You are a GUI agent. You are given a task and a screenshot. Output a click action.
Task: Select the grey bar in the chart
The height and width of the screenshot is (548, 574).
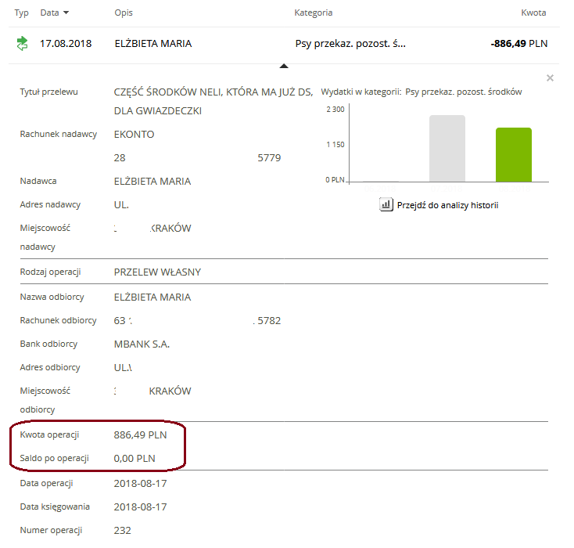coord(447,149)
